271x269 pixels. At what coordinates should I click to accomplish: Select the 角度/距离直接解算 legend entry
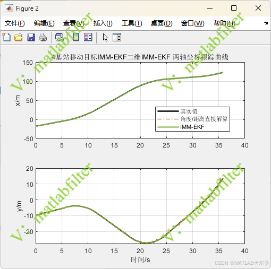click(204, 119)
